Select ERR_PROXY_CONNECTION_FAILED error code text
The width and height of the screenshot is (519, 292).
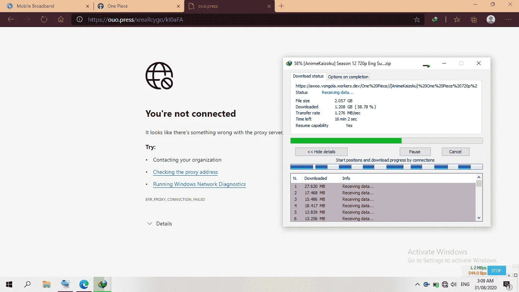tap(175, 199)
